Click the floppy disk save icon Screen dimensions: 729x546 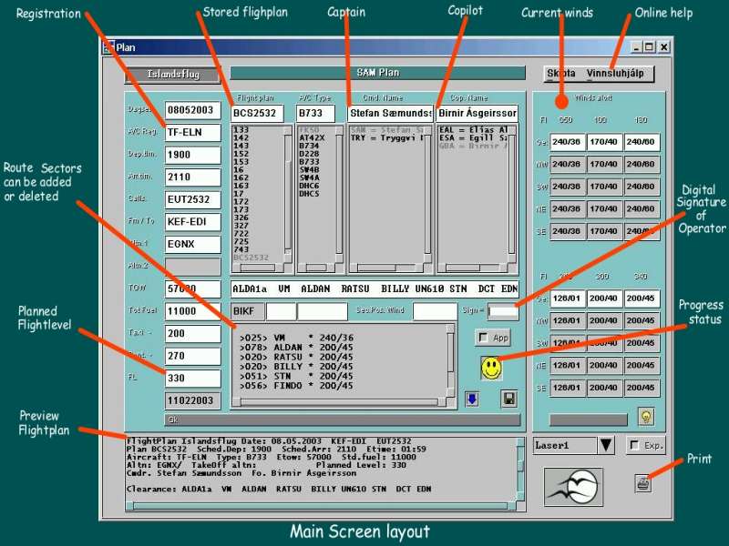pos(509,399)
